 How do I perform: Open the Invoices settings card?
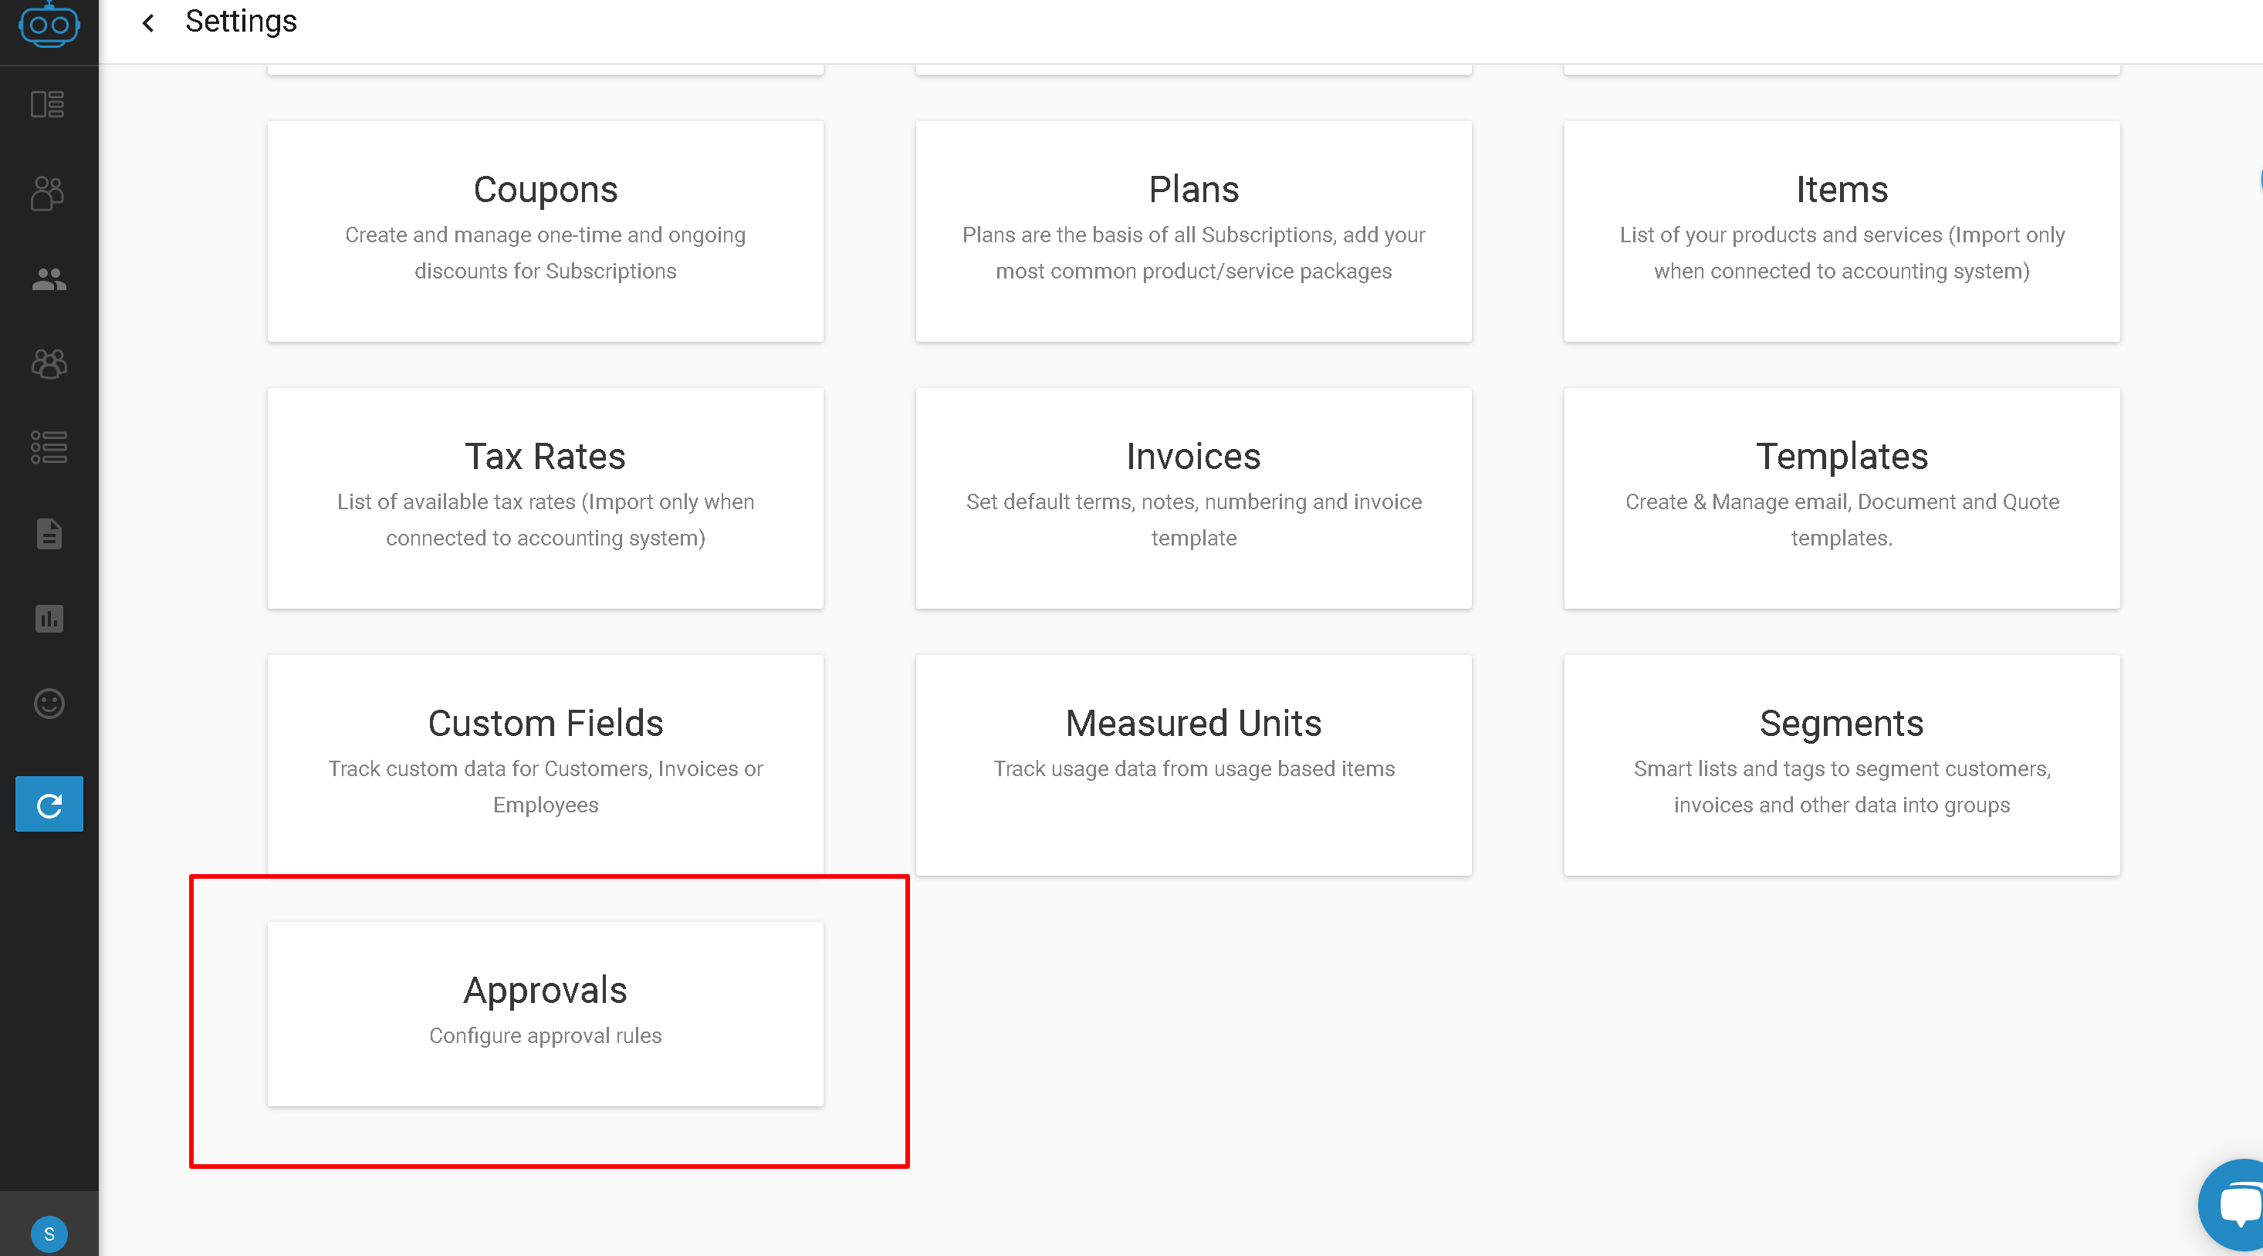[x=1193, y=498]
